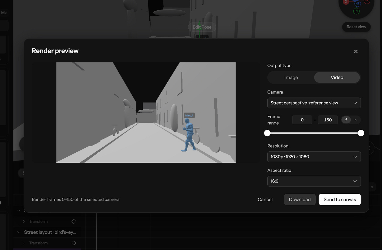The image size is (382, 250).
Task: Open the Resolution dropdown
Action: tap(314, 157)
